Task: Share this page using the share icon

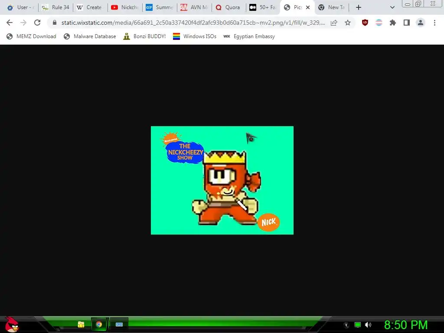Action: [x=334, y=23]
